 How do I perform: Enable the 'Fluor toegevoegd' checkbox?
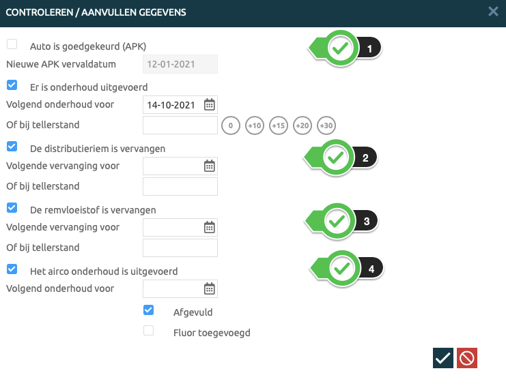(148, 331)
